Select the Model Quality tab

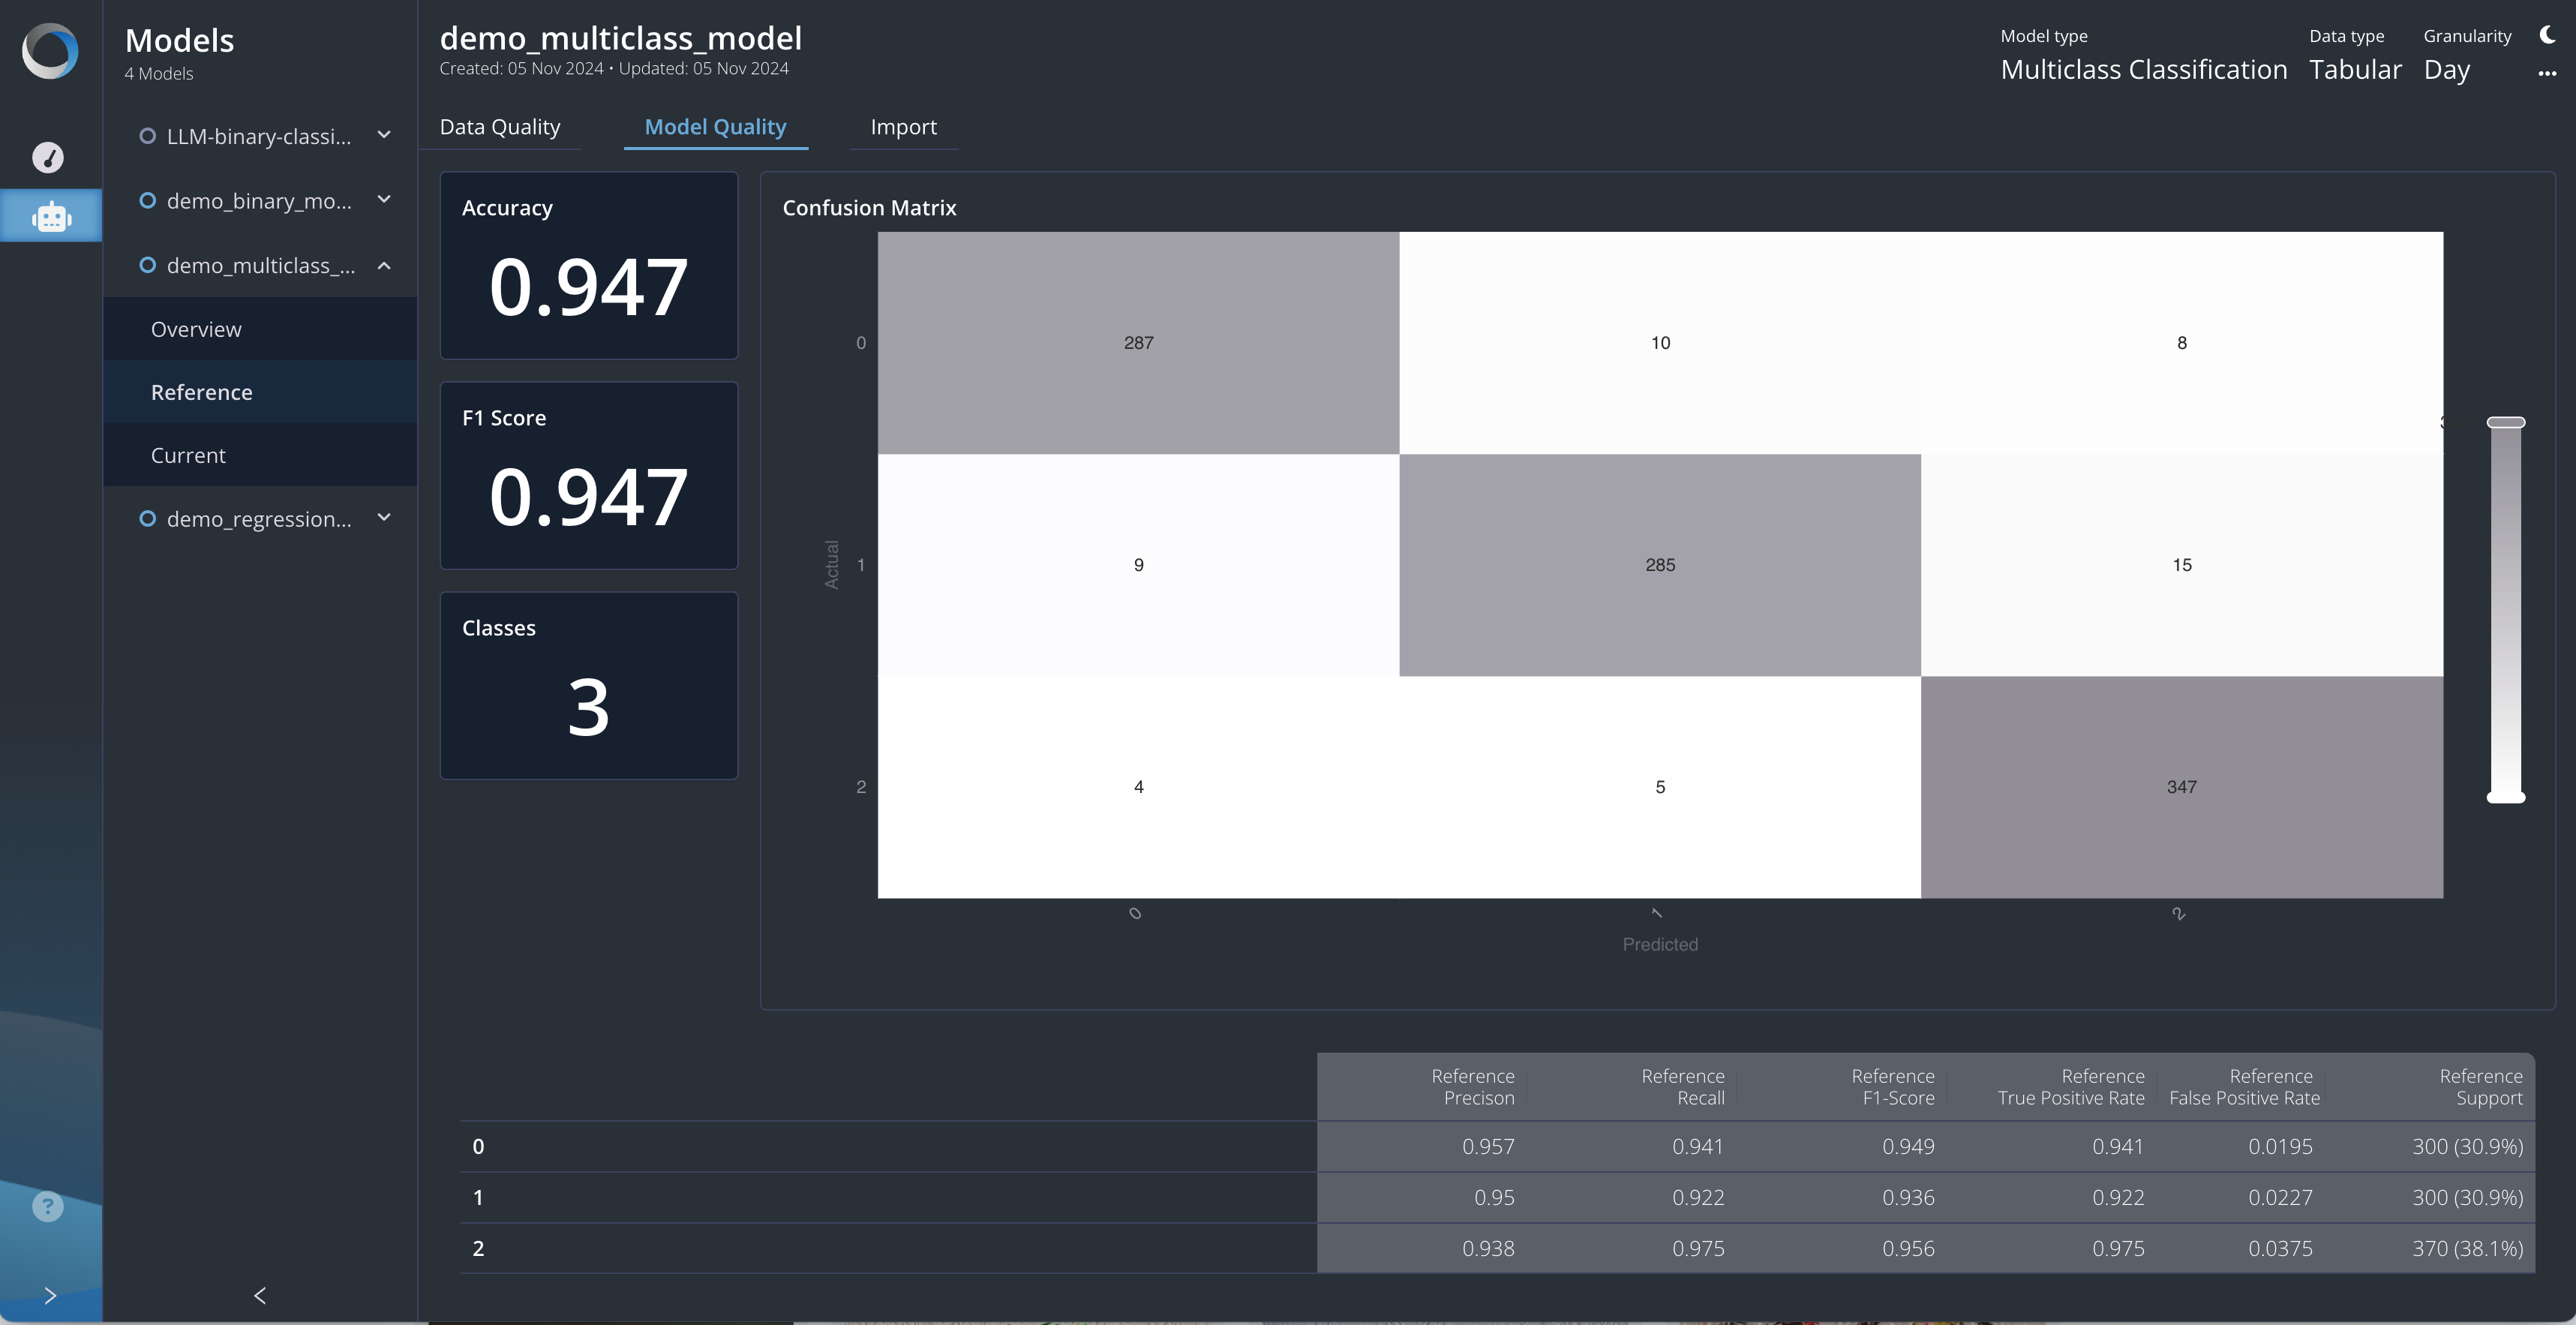(x=715, y=127)
